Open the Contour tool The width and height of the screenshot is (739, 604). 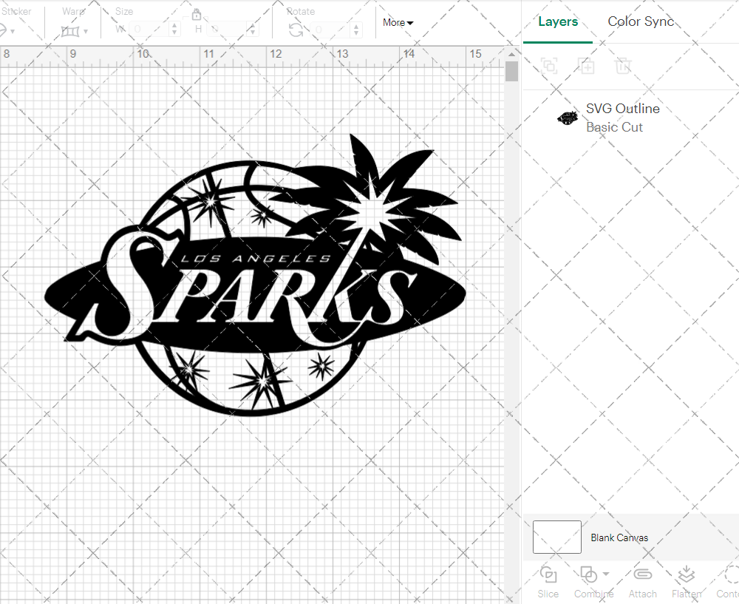(x=728, y=574)
